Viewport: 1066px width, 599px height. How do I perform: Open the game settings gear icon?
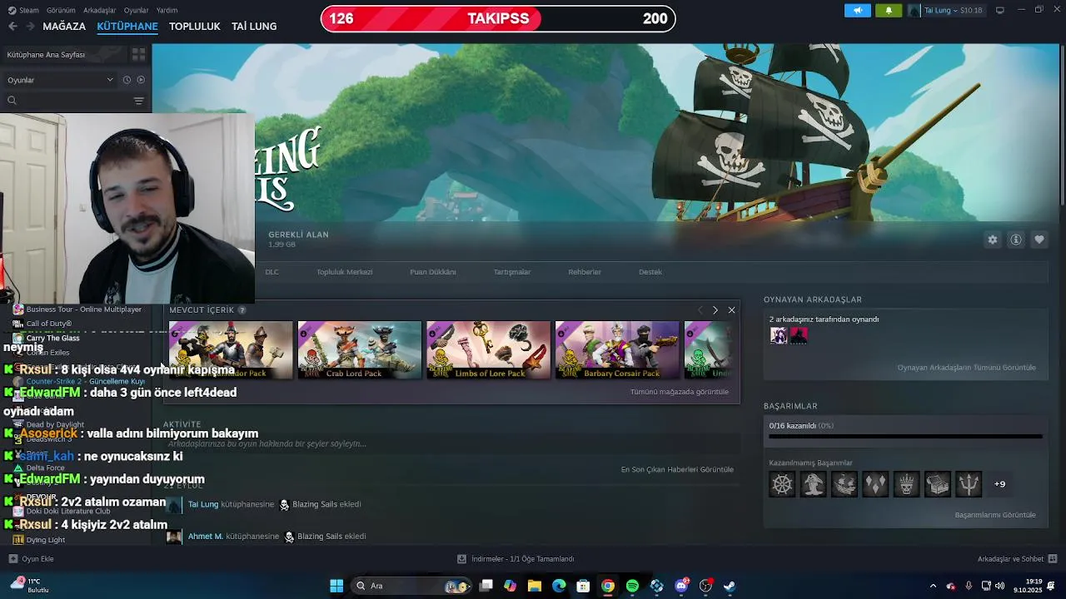coord(993,240)
